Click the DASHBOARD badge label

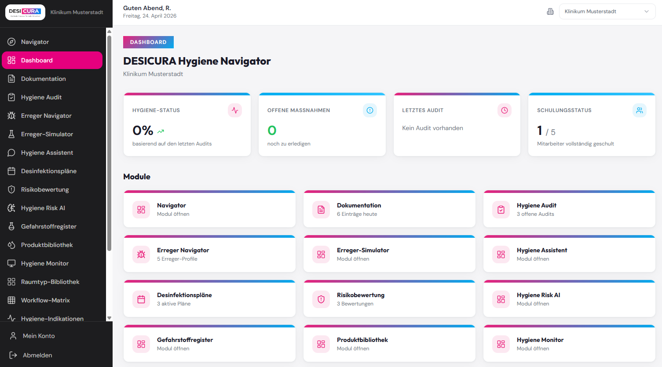148,42
